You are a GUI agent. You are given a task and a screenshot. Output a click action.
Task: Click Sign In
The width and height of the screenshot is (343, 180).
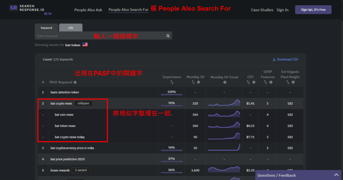[x=282, y=10]
